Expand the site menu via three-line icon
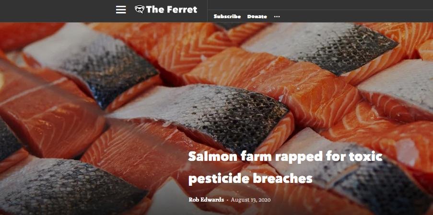433x215 pixels. [121, 10]
